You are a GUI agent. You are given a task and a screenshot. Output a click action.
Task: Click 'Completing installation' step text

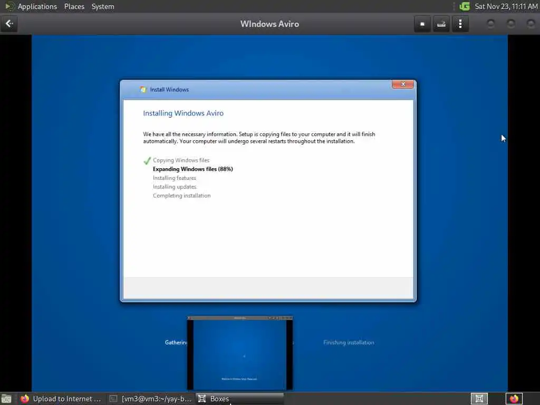click(x=182, y=196)
